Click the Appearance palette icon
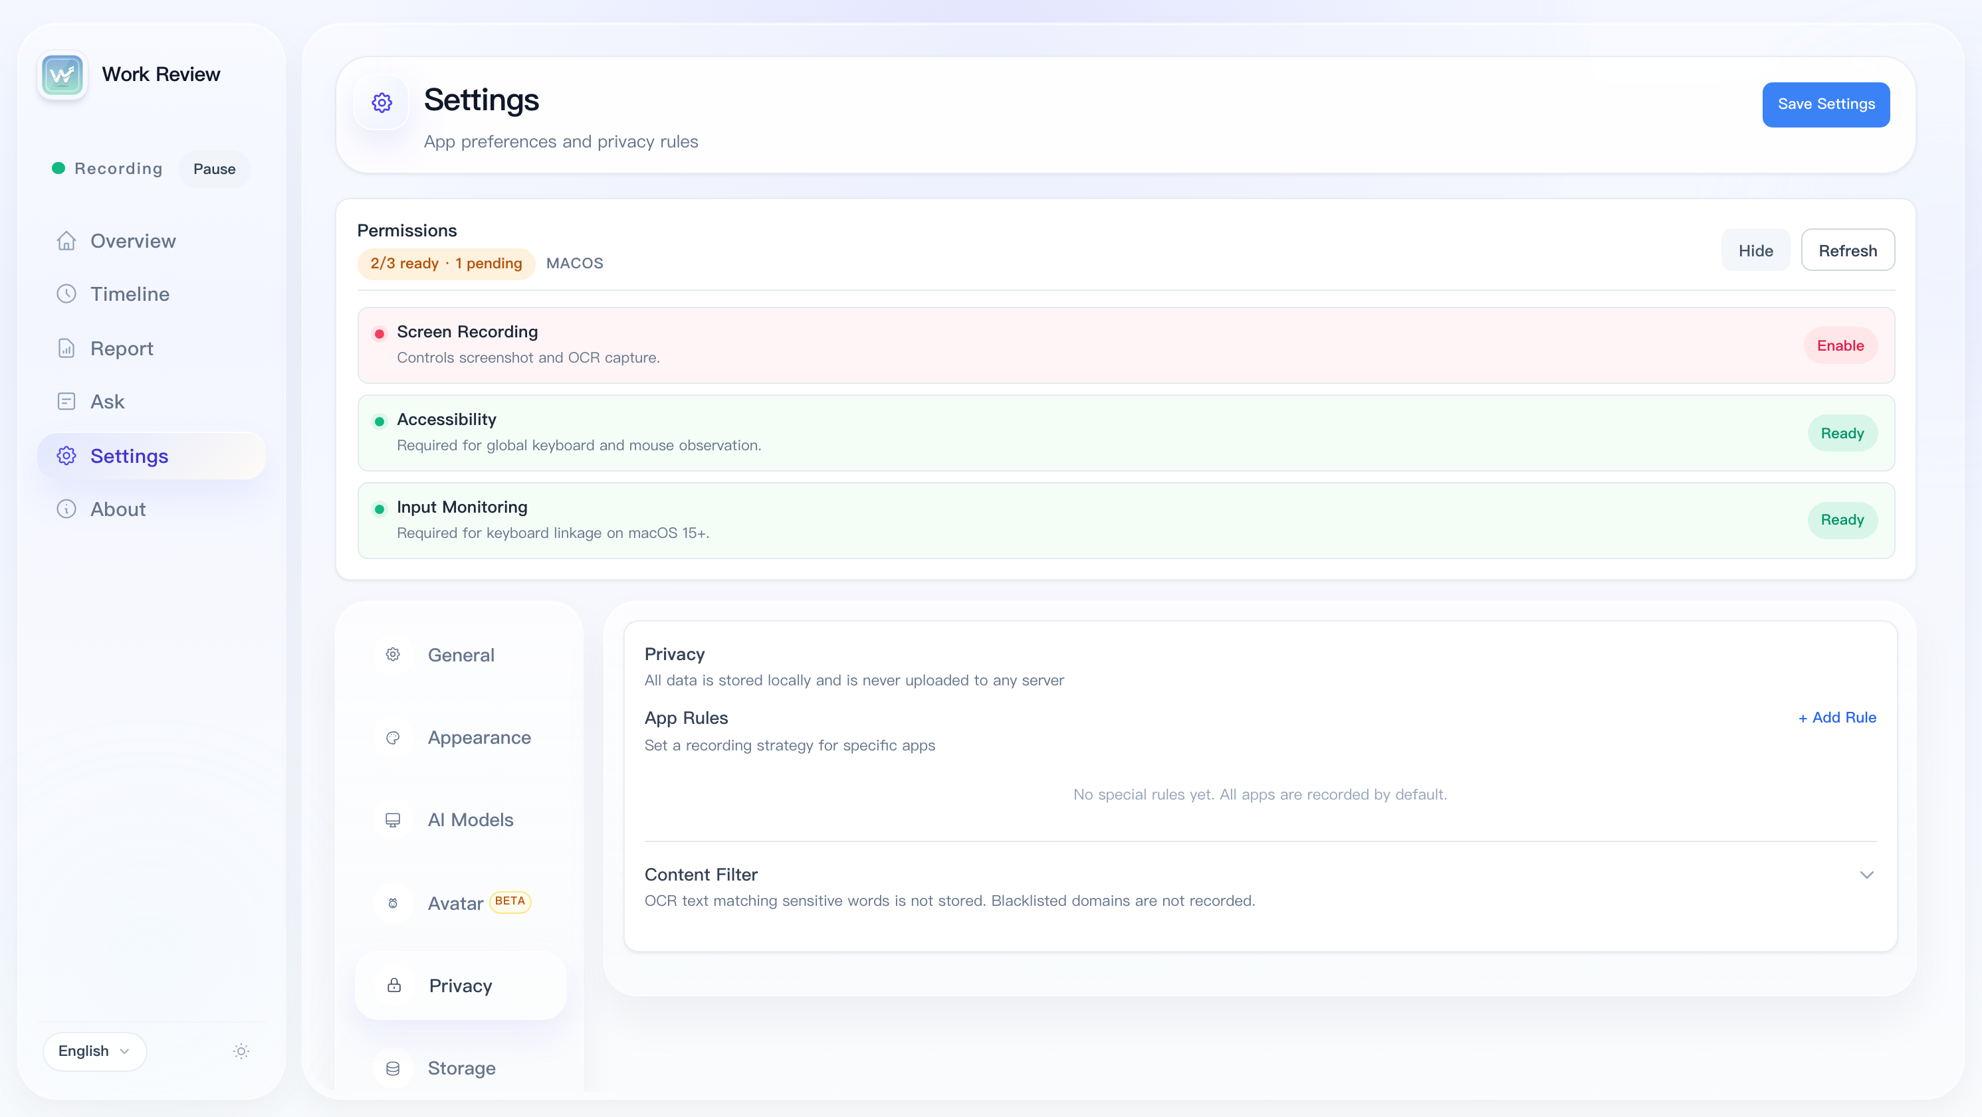The width and height of the screenshot is (1982, 1117). click(392, 737)
